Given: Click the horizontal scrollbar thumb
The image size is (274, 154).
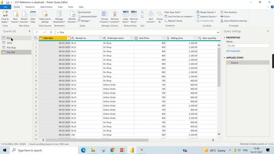Looking at the screenshot, I should [x=97, y=140].
